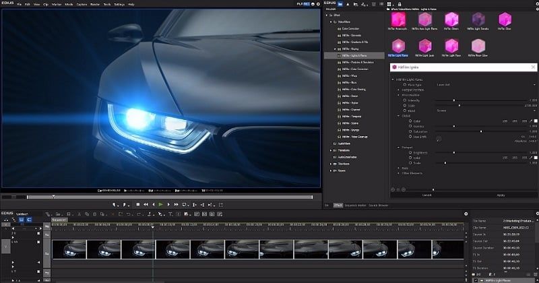Click the Stop button in transport controls
The width and height of the screenshot is (539, 283).
pos(137,204)
